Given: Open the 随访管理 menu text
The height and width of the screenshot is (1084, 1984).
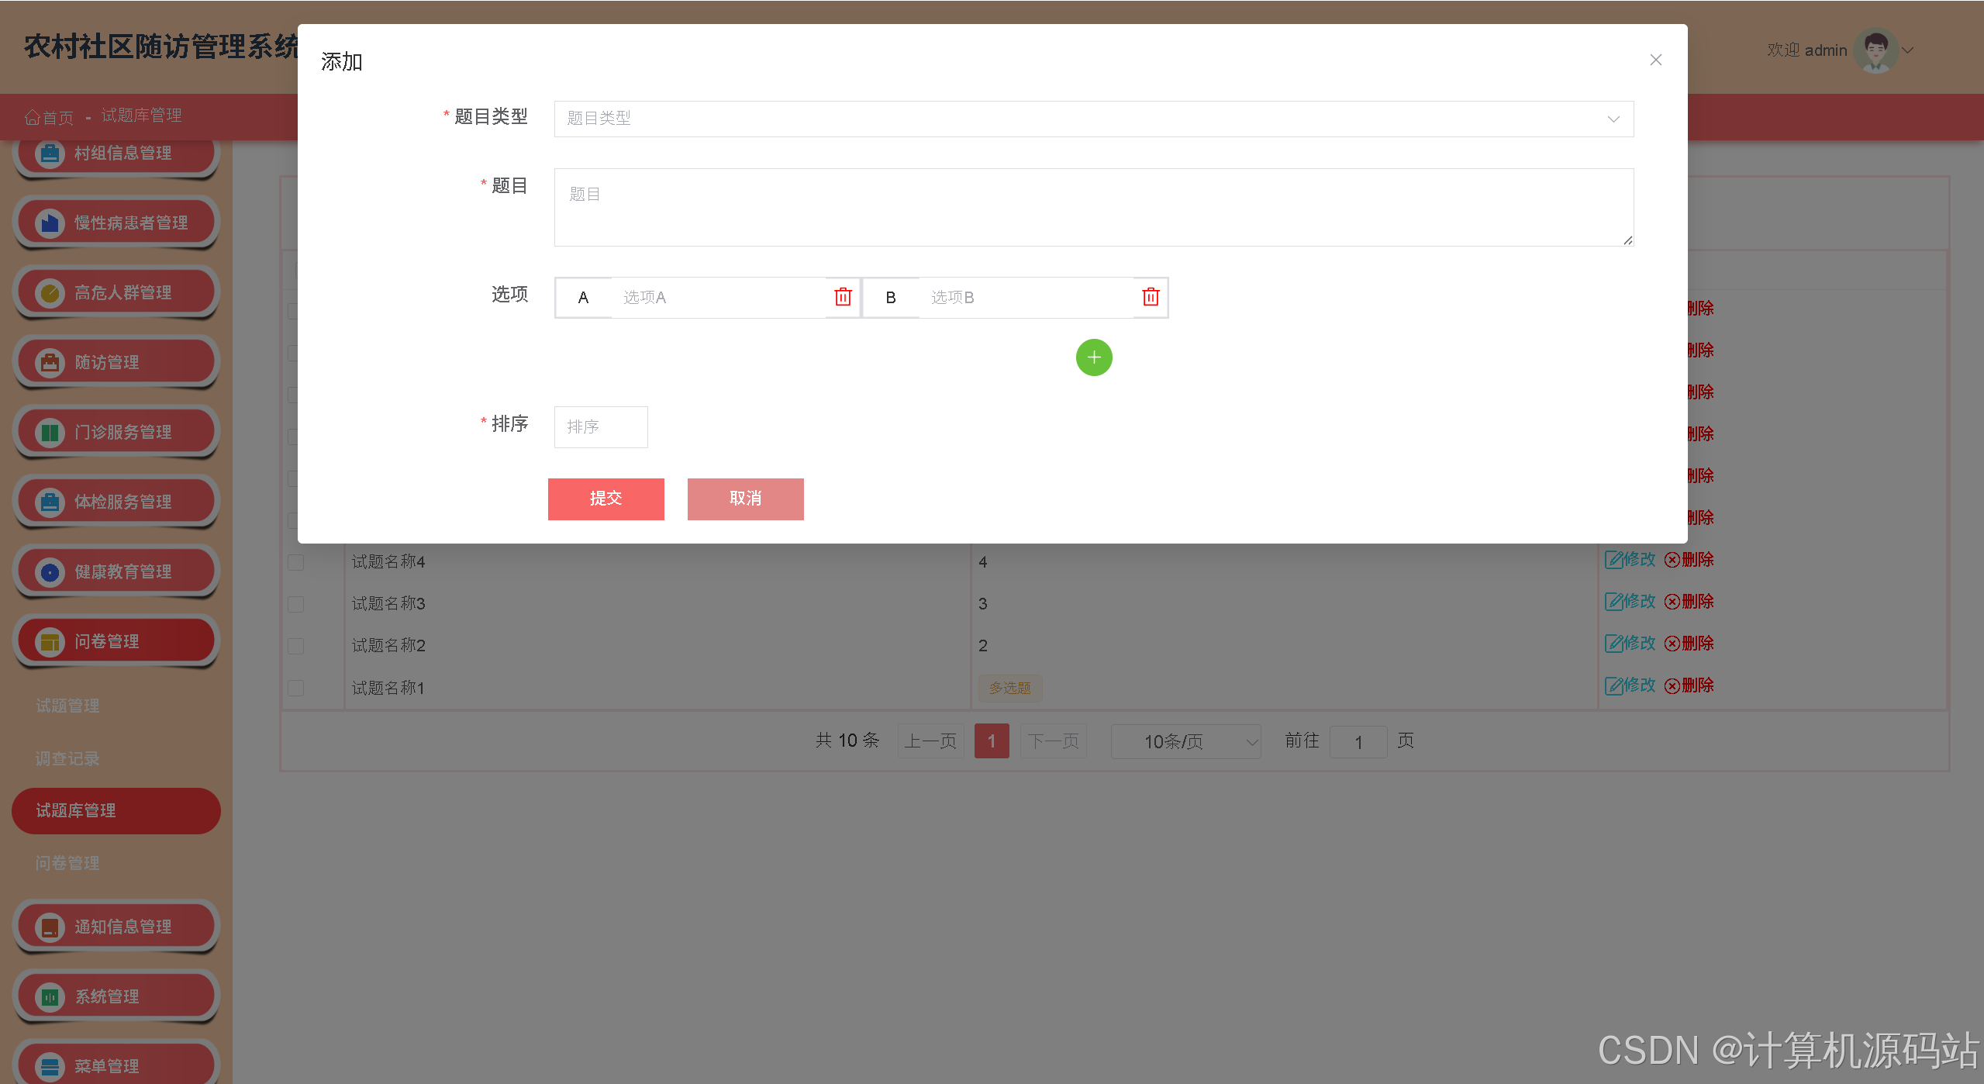Looking at the screenshot, I should tap(107, 363).
